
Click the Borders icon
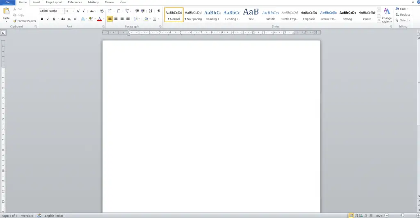(x=154, y=19)
